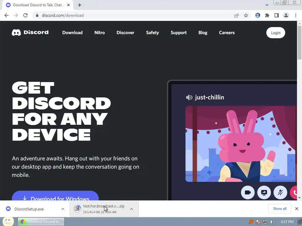Click the taskbar network icon
This screenshot has height=226, width=302.
click(x=265, y=222)
